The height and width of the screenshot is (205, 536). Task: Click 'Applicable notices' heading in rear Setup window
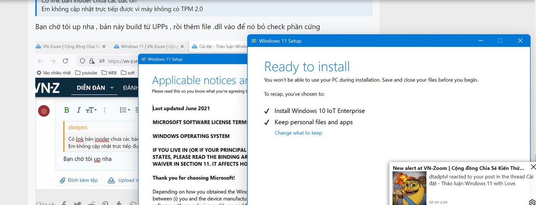[x=200, y=80]
